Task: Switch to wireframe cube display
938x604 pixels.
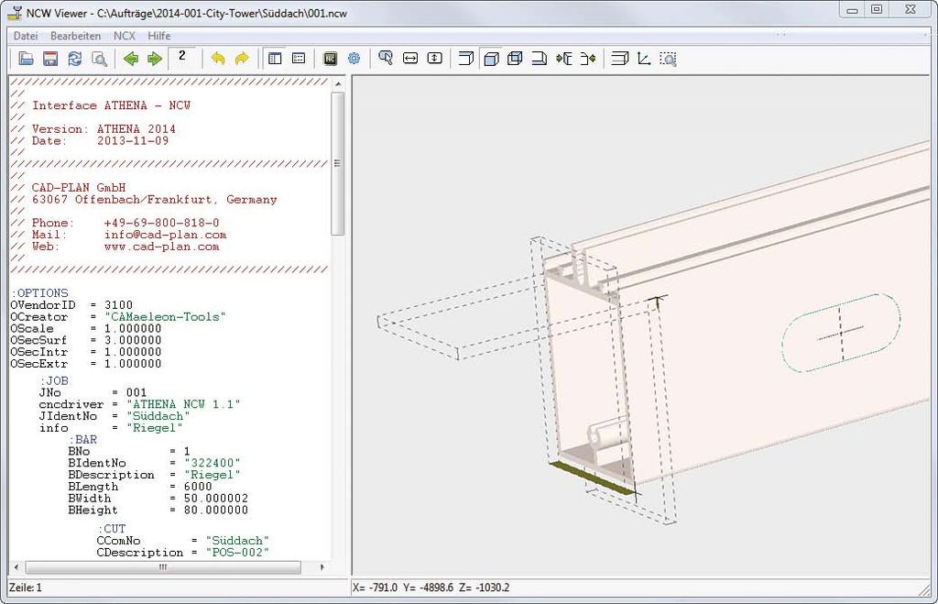Action: click(x=515, y=59)
